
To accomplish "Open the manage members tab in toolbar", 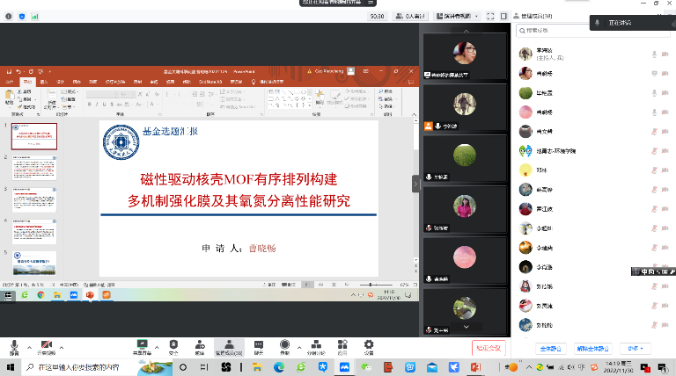I will click(227, 345).
